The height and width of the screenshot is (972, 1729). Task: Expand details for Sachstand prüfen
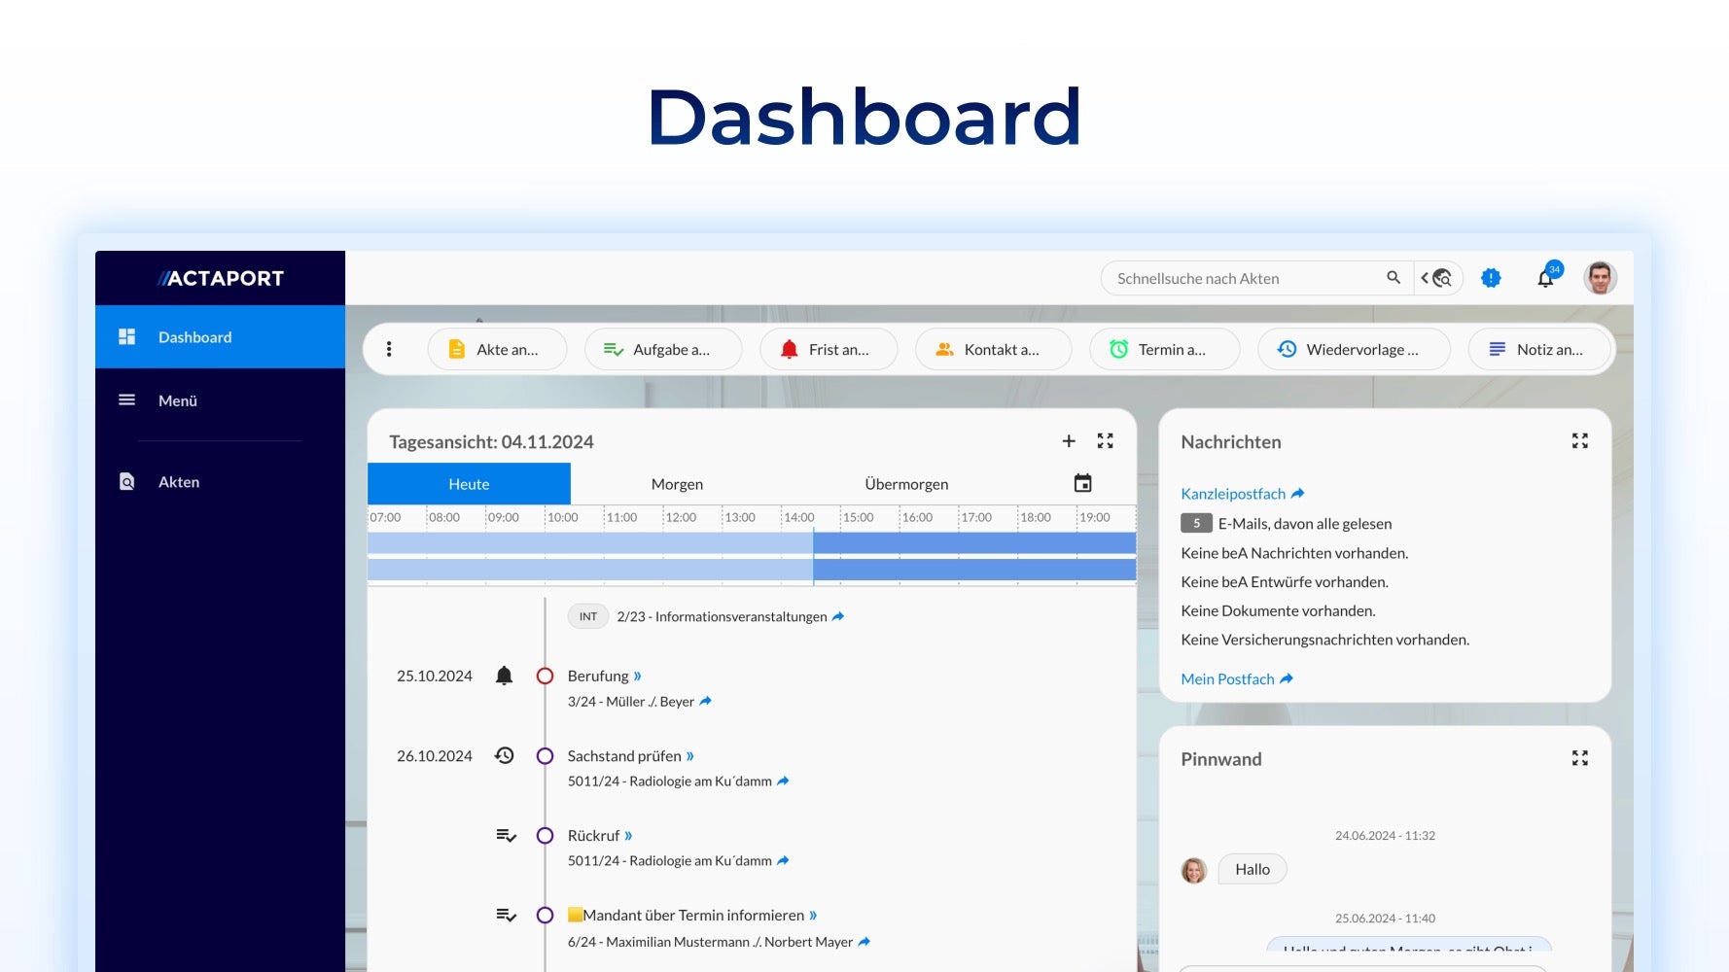[690, 755]
